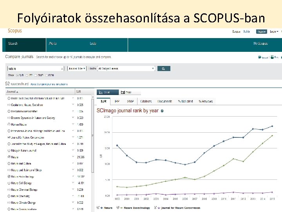Open the help icon beside SCImago title
The height and width of the screenshot is (212, 282).
coord(162,111)
